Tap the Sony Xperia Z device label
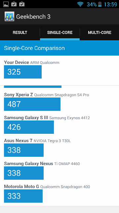This screenshot has height=213, width=119. pos(19,95)
